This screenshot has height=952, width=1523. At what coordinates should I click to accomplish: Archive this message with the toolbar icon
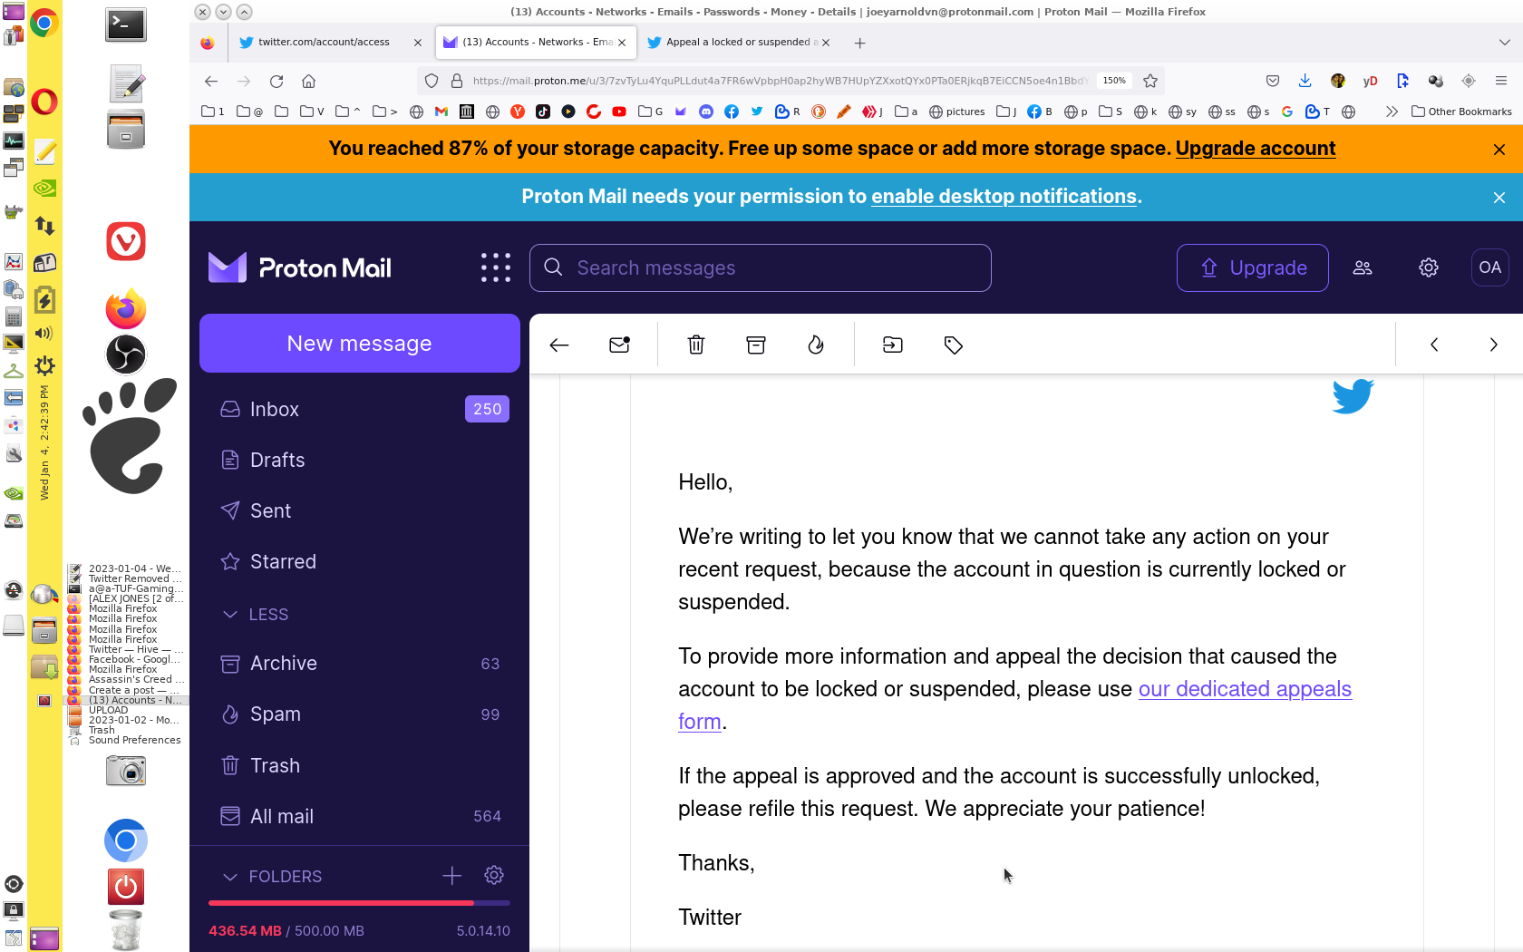pos(756,345)
